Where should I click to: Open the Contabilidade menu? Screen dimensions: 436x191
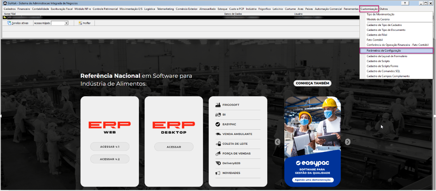(x=40, y=9)
